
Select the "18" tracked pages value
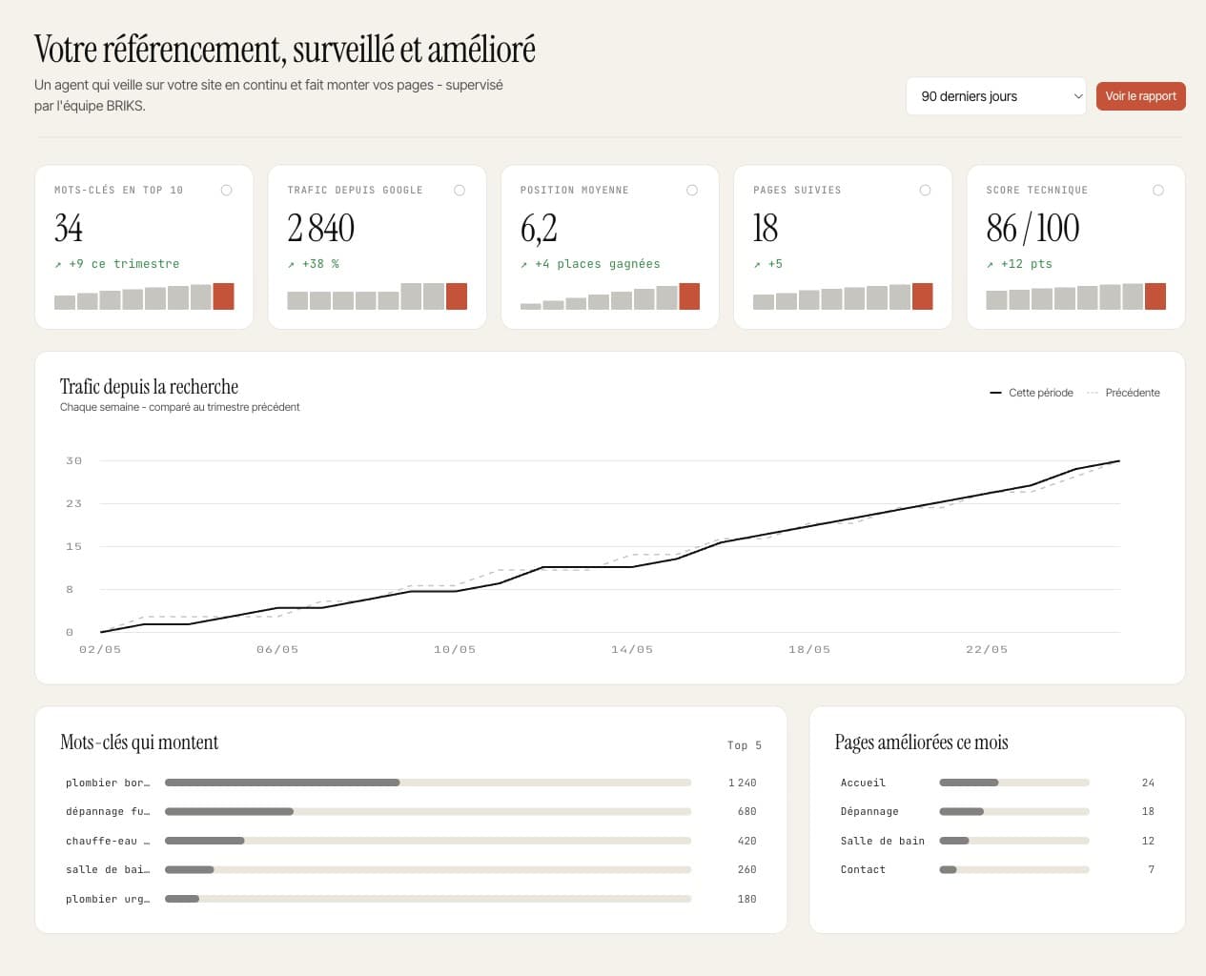[766, 229]
